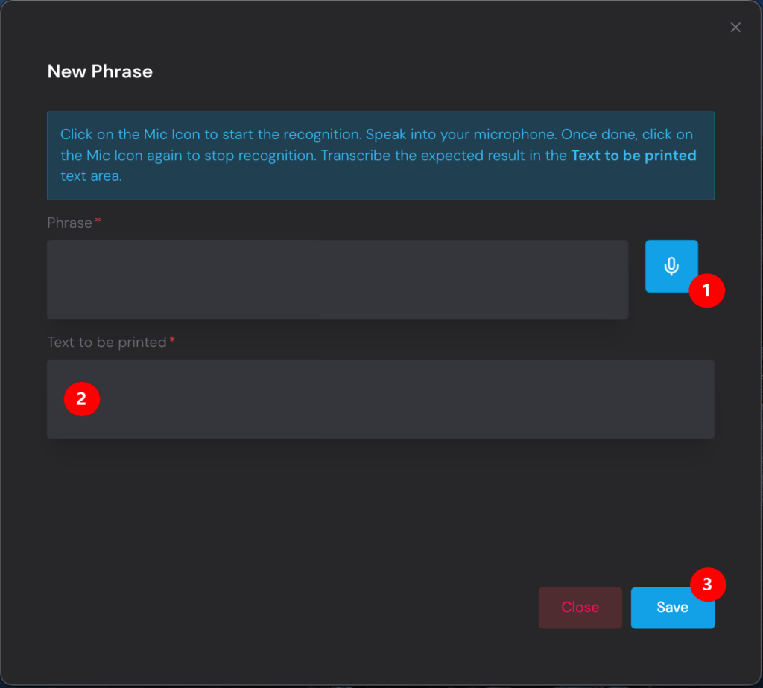Start voice recognition with the mic button
This screenshot has width=763, height=688.
[671, 266]
